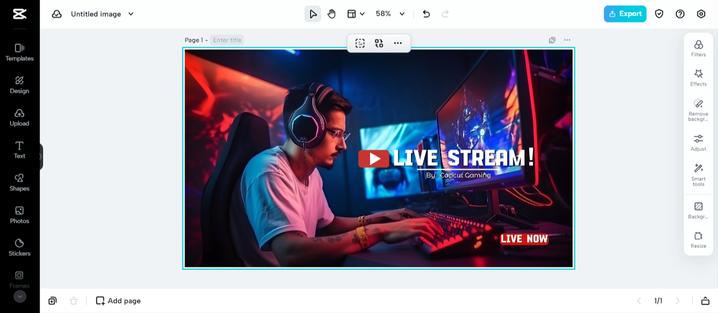Open the shield privacy icon
Screen dimensions: 718x313
(x=659, y=14)
